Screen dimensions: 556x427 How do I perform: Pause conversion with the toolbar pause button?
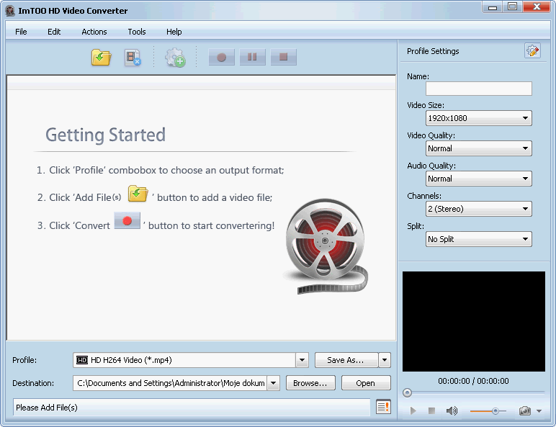coord(253,57)
